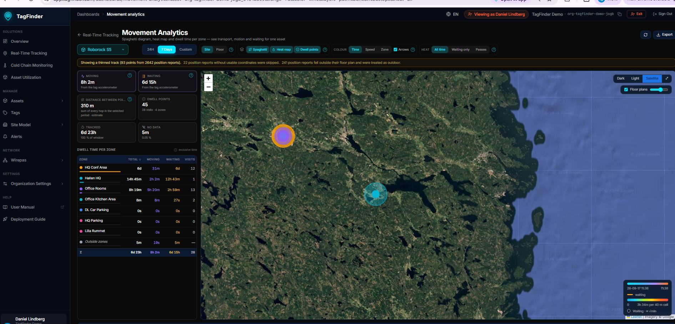Expand the Wirepas sidebar submenu
This screenshot has height=324, width=675.
click(x=62, y=160)
